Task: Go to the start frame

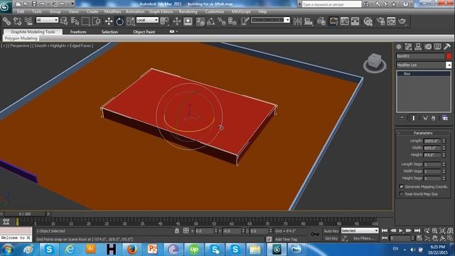Action: pyautogui.click(x=385, y=230)
